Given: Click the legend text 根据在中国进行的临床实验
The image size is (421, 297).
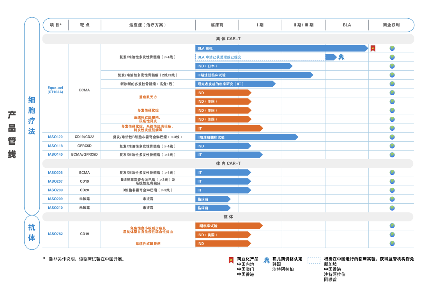Looking at the screenshot, I should click(369, 259).
